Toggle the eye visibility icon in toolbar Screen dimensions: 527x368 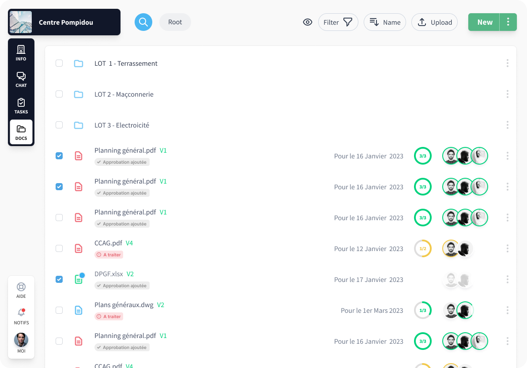pos(308,22)
